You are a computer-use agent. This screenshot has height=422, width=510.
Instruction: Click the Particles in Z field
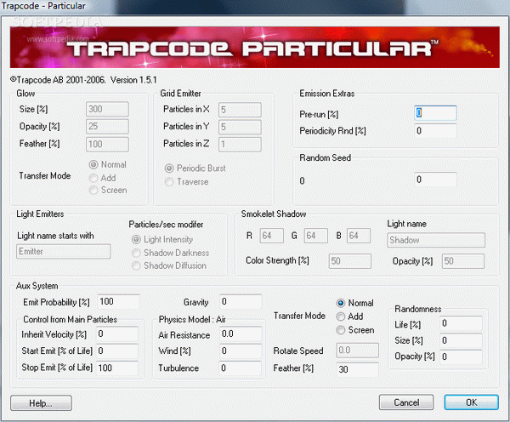[240, 145]
